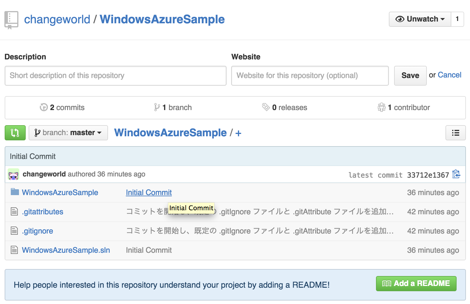Screen dimensions: 470x304
Task: Expand the branch: master selector
Action: pyautogui.click(x=68, y=133)
